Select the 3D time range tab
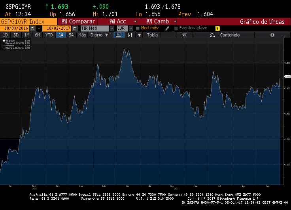 click(x=16, y=35)
